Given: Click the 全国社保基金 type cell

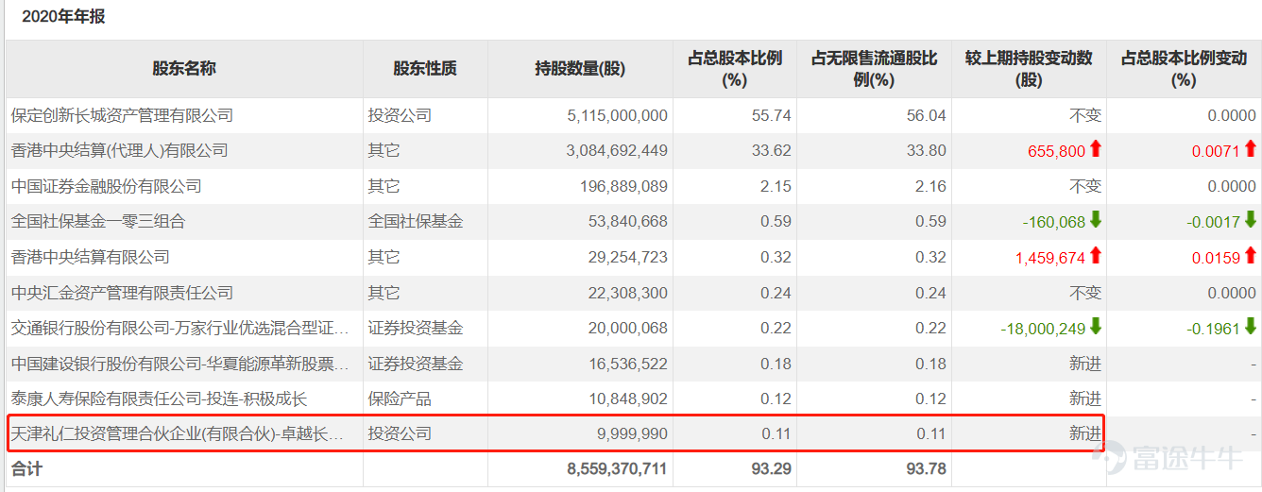Looking at the screenshot, I should 416,222.
